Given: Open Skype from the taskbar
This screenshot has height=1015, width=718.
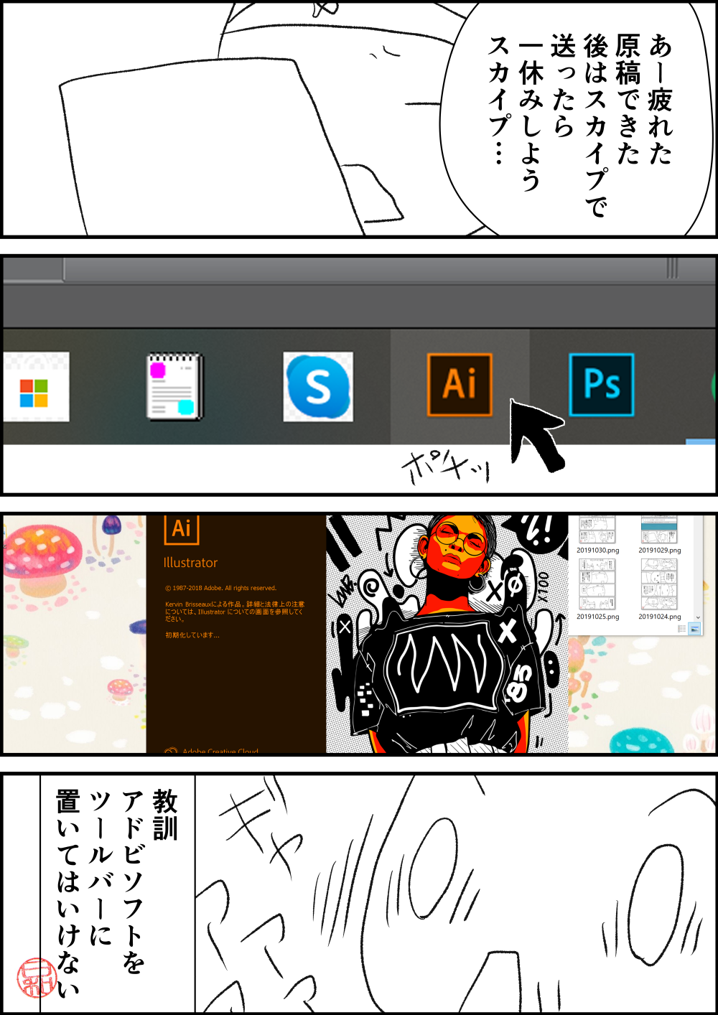Looking at the screenshot, I should (x=318, y=386).
